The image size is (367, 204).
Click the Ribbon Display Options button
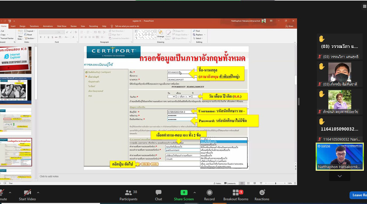[x=271, y=21]
